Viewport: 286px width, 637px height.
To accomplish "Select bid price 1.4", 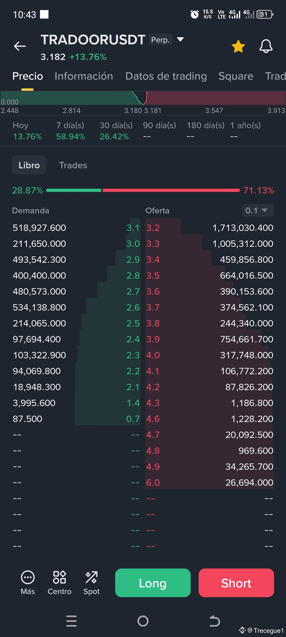I will tap(133, 403).
